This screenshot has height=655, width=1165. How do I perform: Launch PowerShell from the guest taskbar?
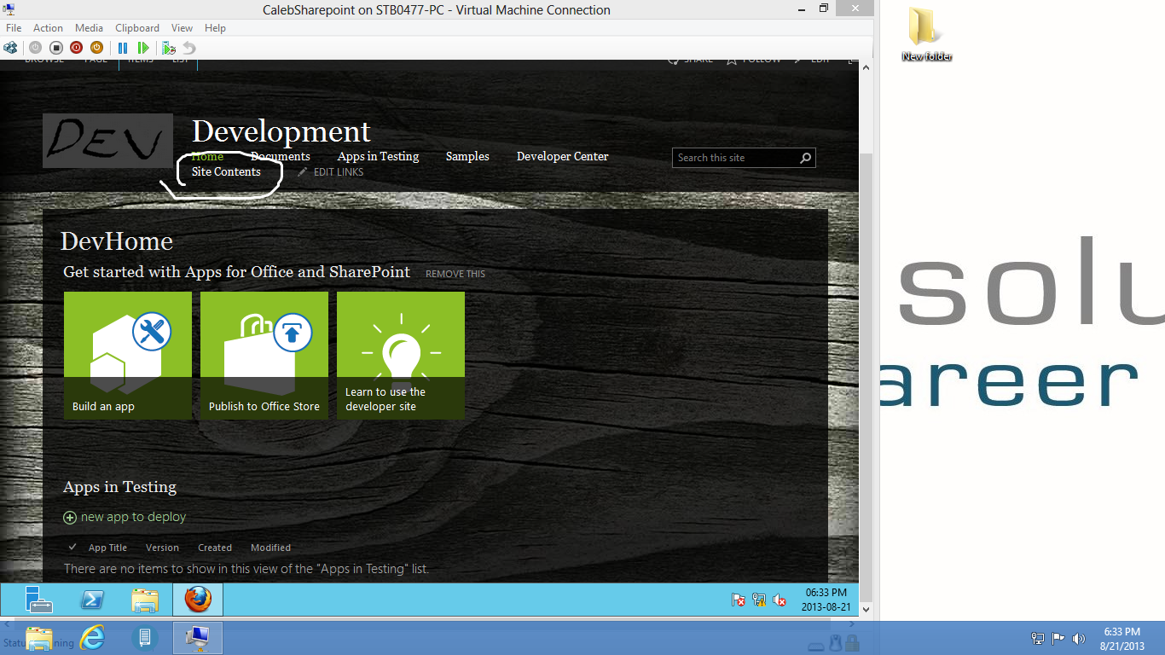(92, 600)
